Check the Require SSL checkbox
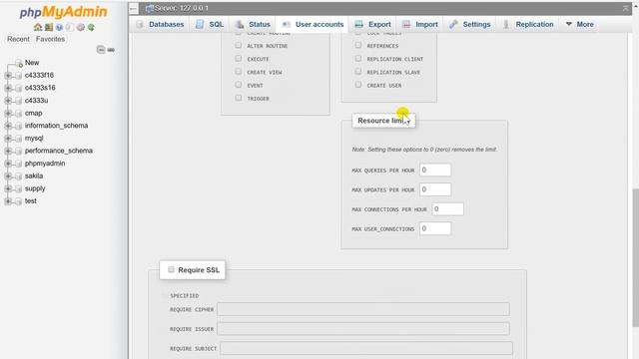639x359 pixels. pos(171,269)
